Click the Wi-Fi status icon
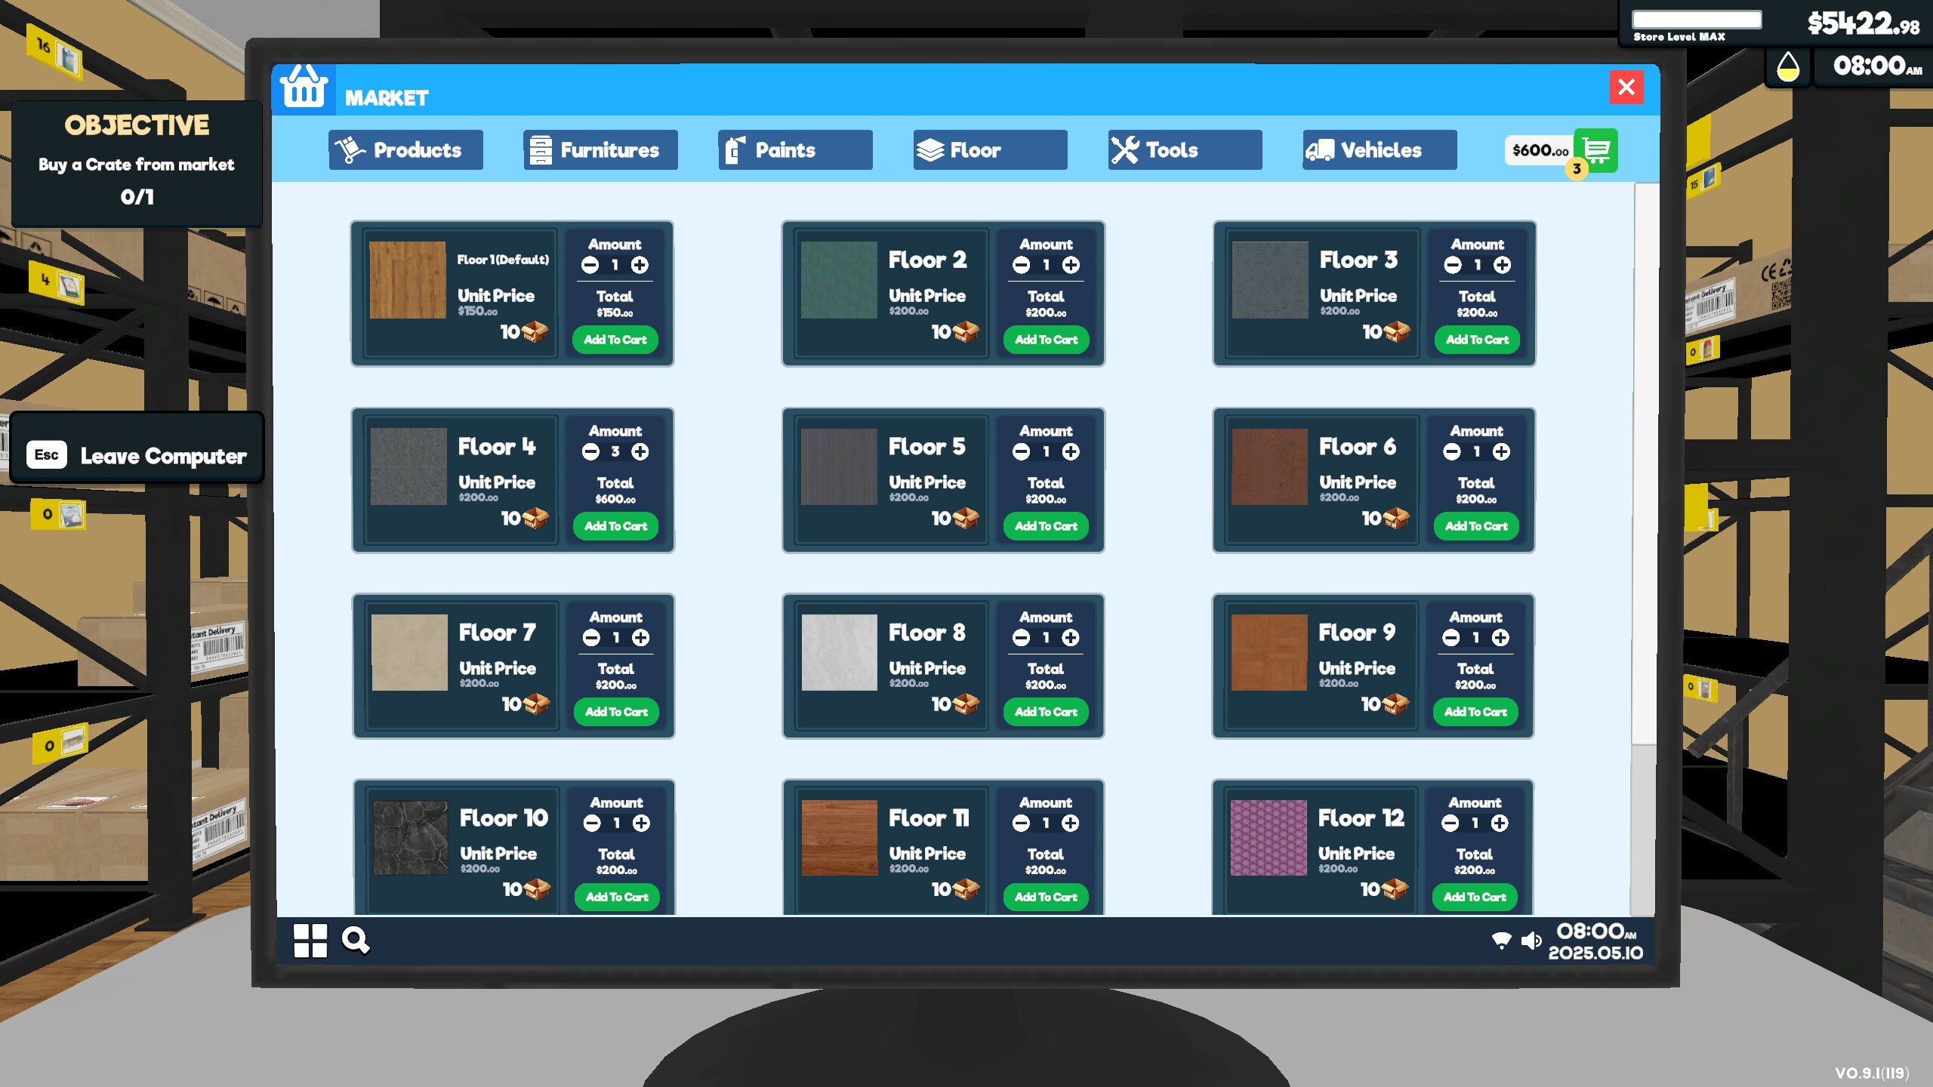The width and height of the screenshot is (1933, 1087). pyautogui.click(x=1501, y=941)
